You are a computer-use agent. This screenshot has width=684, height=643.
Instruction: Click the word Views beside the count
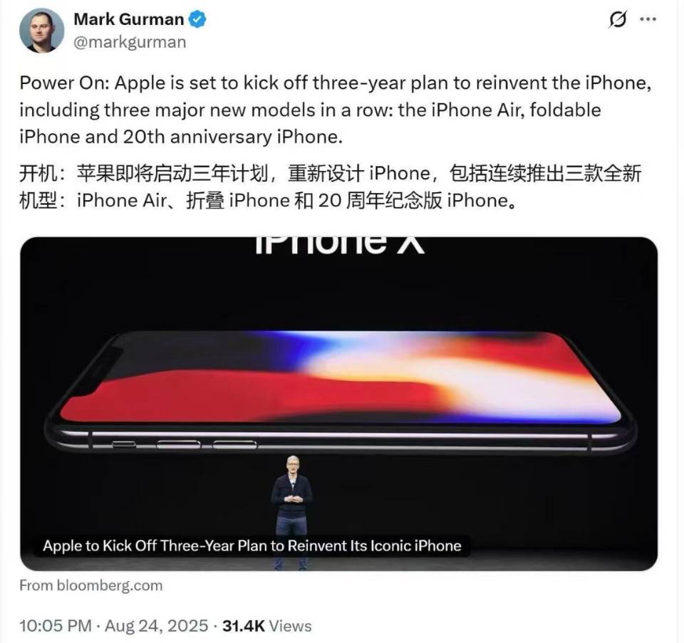(x=290, y=626)
